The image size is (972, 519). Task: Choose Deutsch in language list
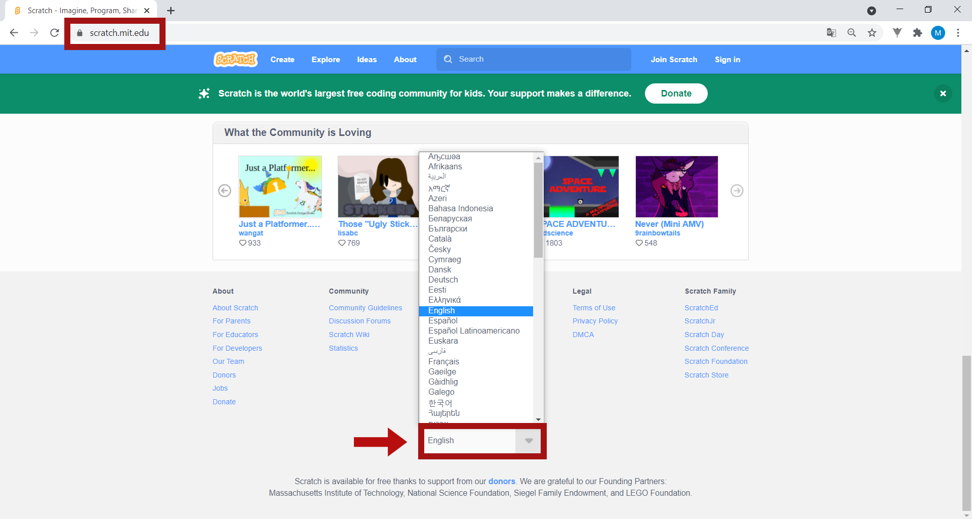pos(476,279)
